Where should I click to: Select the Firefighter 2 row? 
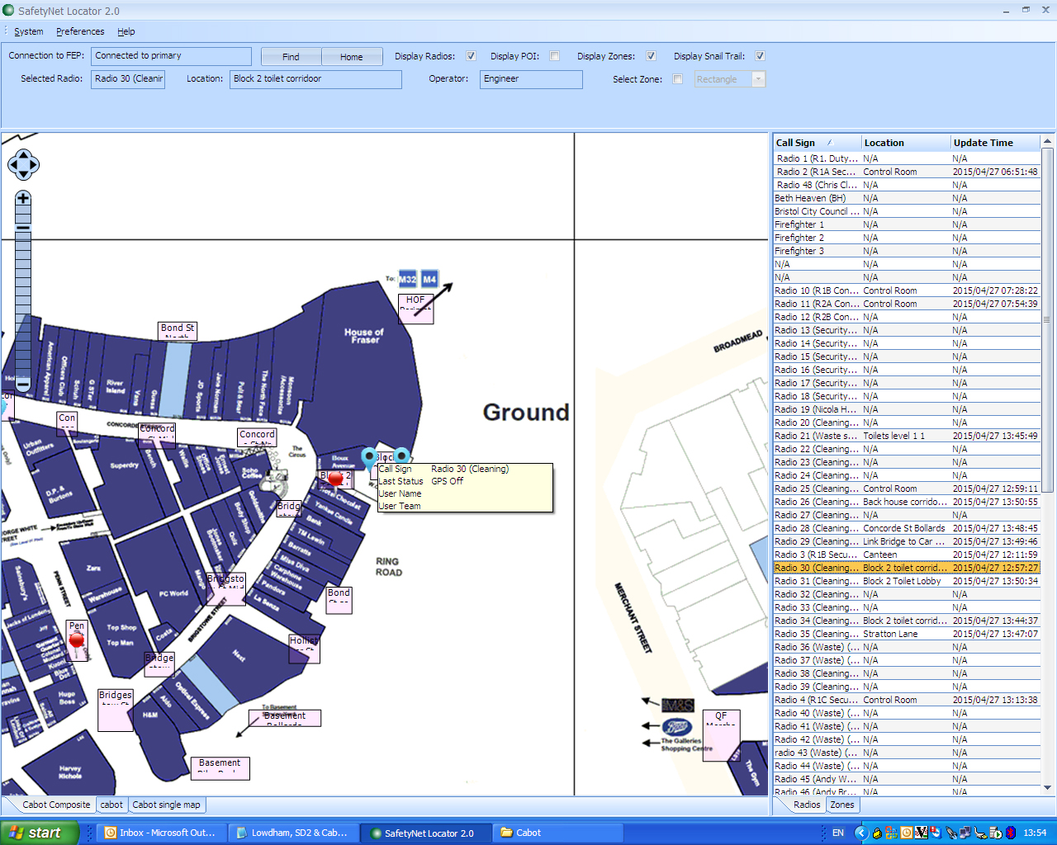pos(906,238)
